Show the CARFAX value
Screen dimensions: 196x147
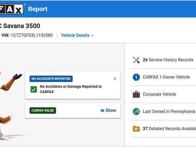tap(108, 110)
